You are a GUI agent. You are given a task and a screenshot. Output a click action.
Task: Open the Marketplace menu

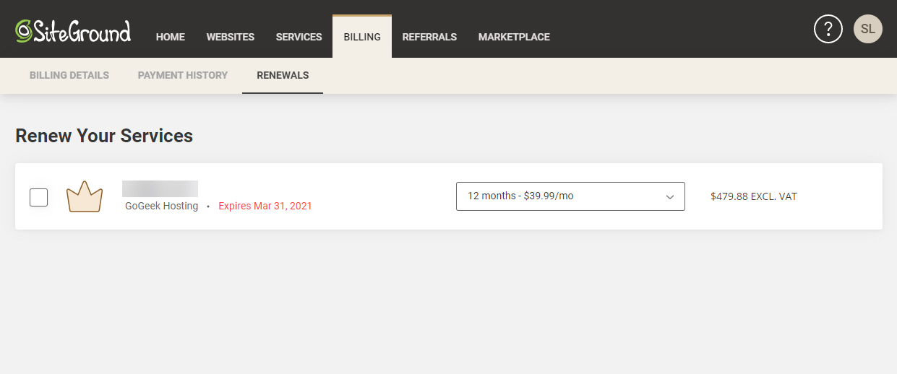click(514, 37)
